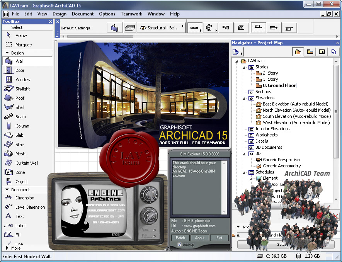
Task: Select the 2. Story tree item
Action: [270, 73]
